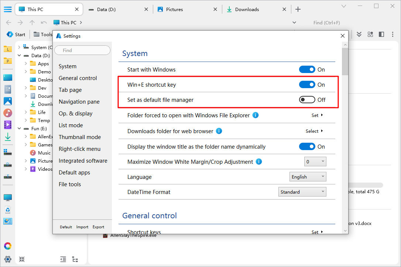
Task: Enable Set as default file manager
Action: (307, 100)
